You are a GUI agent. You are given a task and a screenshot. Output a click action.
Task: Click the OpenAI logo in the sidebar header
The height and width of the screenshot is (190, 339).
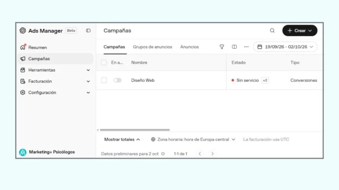point(23,30)
